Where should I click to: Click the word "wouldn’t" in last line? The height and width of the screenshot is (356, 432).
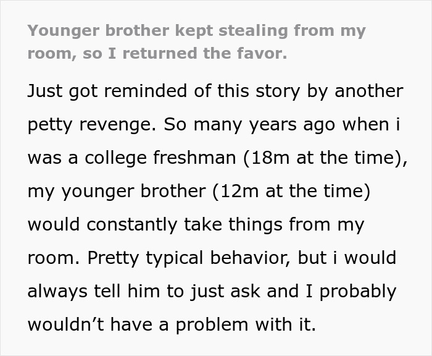coord(66,324)
